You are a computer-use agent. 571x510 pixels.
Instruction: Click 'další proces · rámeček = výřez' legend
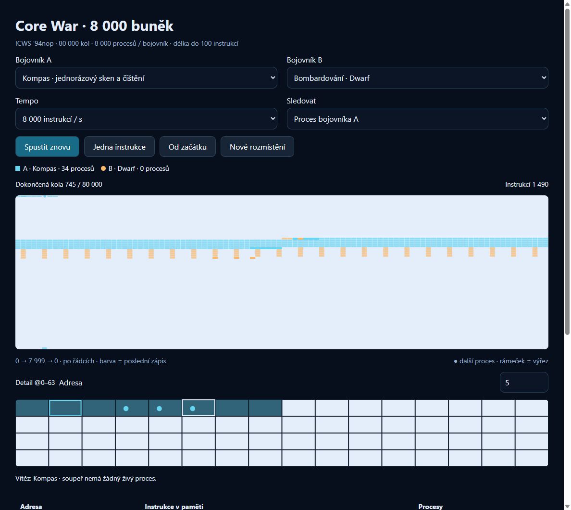[501, 361]
